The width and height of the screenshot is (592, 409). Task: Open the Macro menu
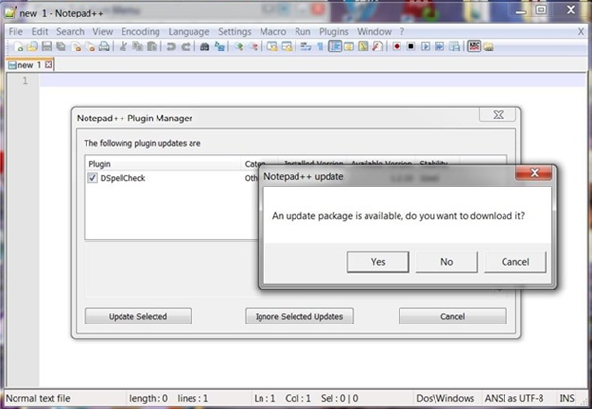pyautogui.click(x=272, y=32)
